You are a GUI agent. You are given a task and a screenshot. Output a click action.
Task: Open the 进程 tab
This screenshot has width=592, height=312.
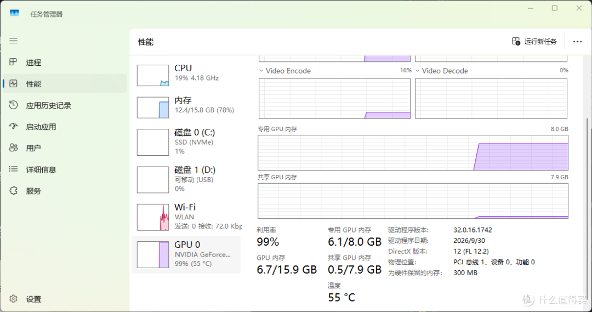(x=65, y=63)
